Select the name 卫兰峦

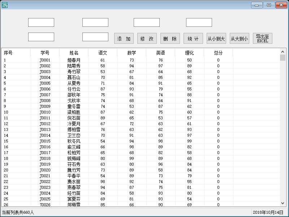pyautogui.click(x=74, y=135)
